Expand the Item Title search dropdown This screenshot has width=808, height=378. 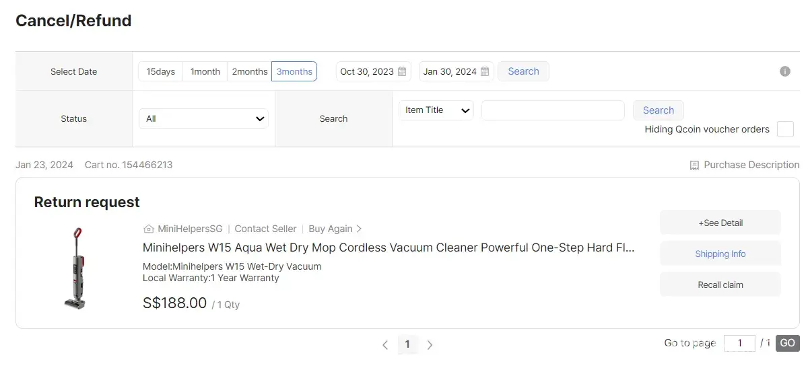coord(436,110)
